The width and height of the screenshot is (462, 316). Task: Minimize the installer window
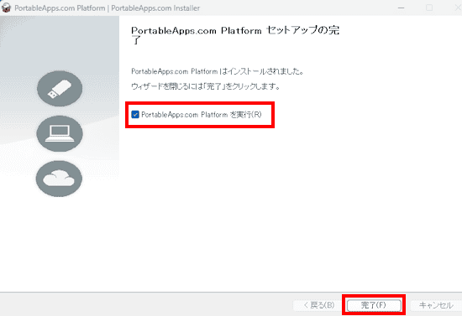click(401, 8)
